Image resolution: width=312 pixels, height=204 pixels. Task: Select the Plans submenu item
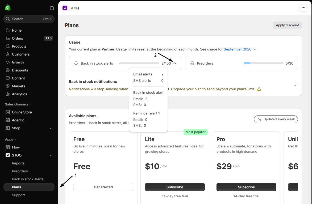tap(29, 187)
